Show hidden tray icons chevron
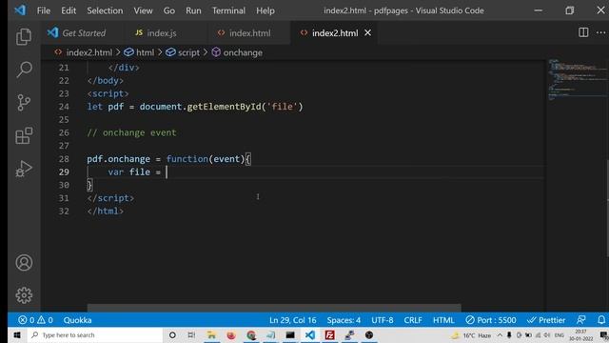This screenshot has width=609, height=343. [500, 334]
